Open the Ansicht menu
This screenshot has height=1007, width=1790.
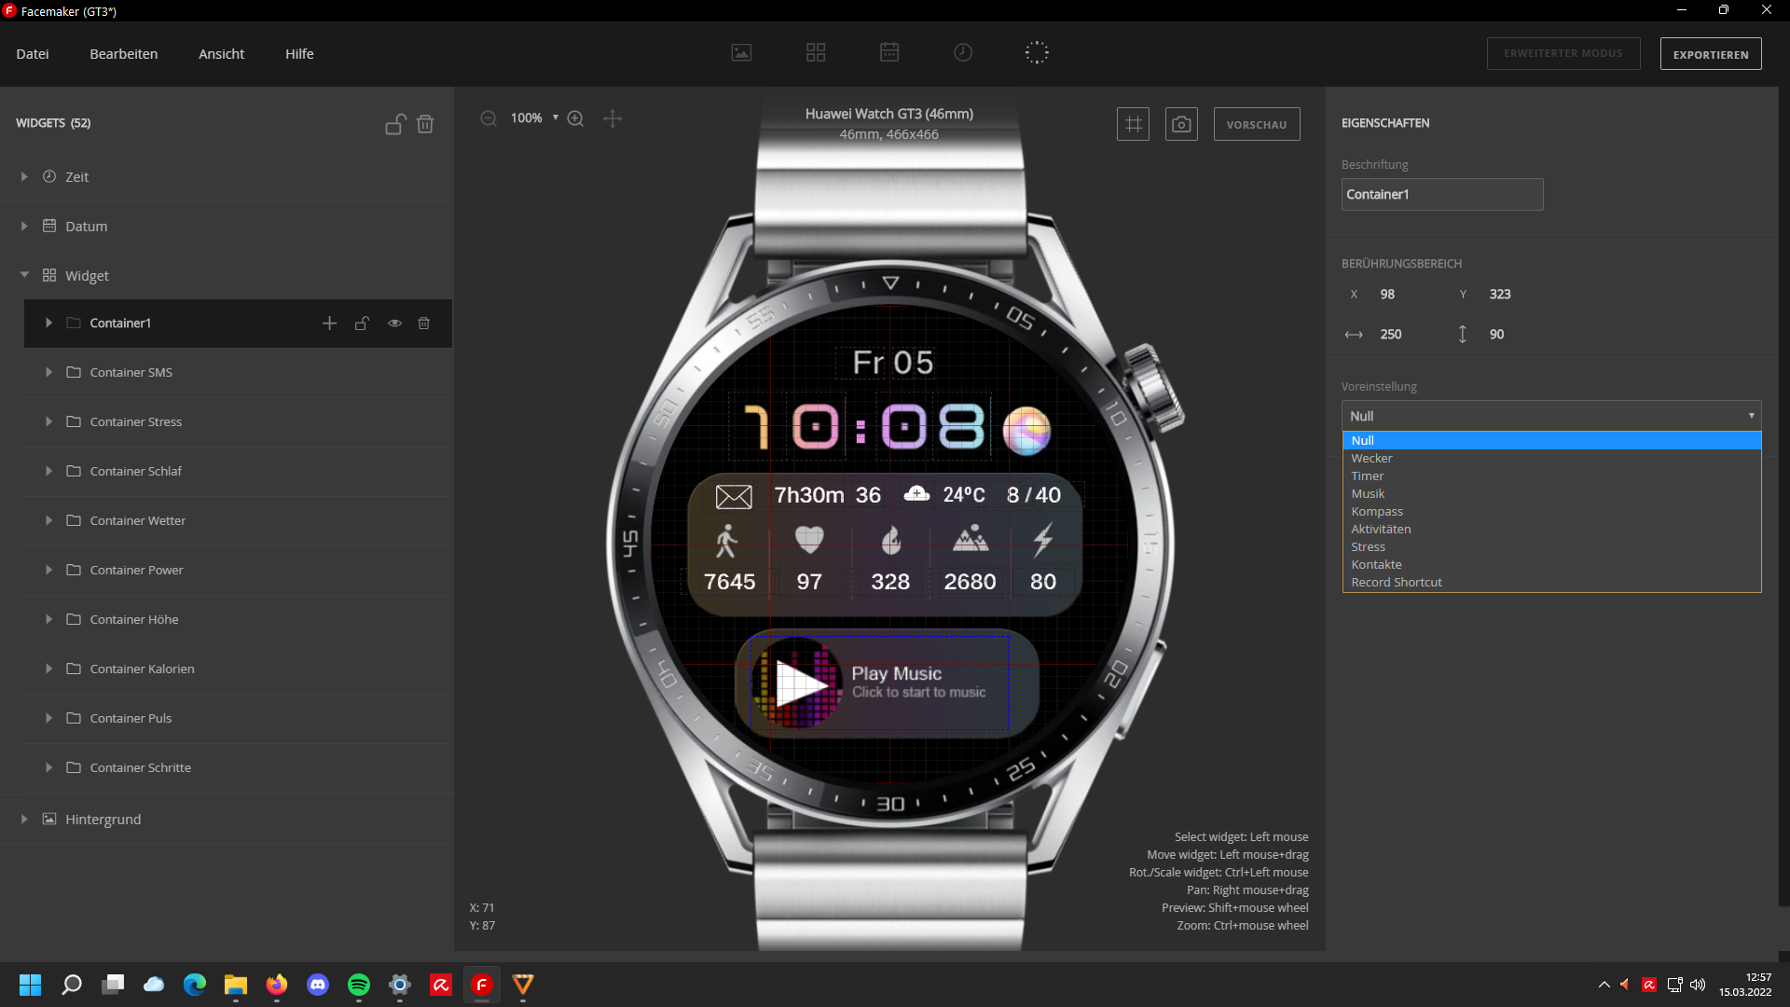pyautogui.click(x=222, y=54)
